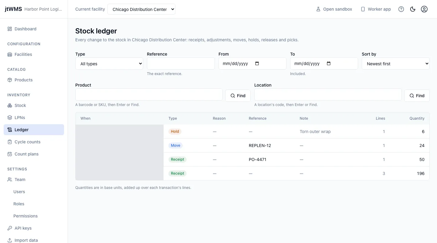Click the jtWMS logo
The width and height of the screenshot is (437, 243).
(13, 9)
